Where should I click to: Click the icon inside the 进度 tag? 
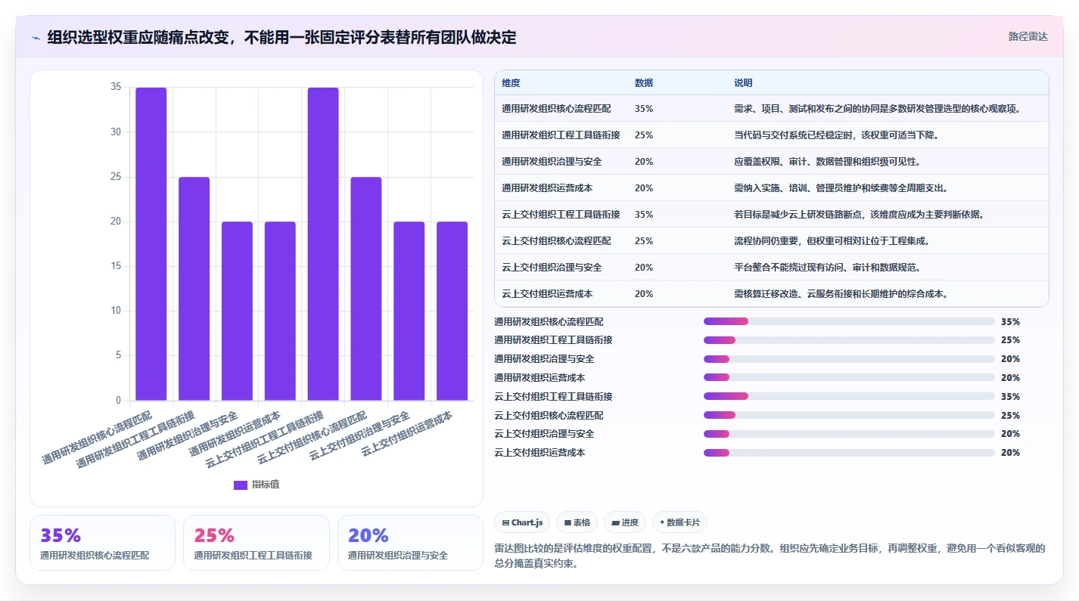[615, 522]
